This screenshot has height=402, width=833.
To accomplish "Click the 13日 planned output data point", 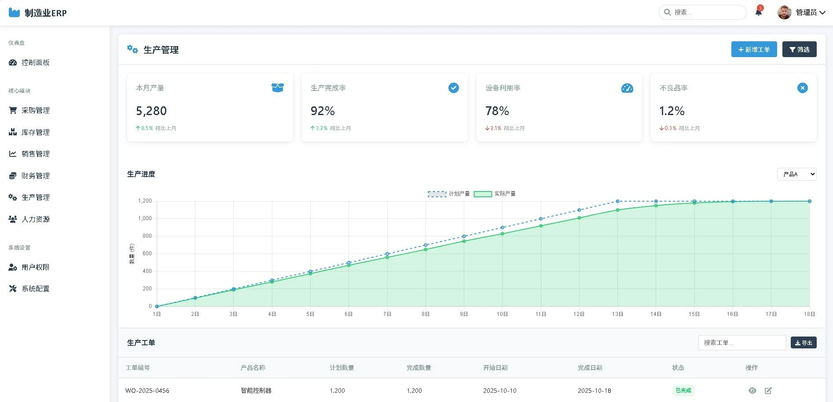I will (x=617, y=201).
